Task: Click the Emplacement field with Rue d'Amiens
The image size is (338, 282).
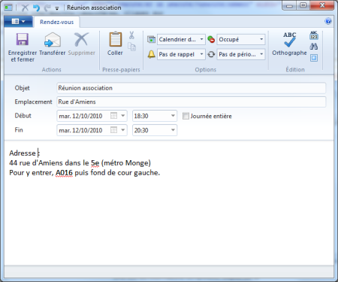Action: coord(192,102)
